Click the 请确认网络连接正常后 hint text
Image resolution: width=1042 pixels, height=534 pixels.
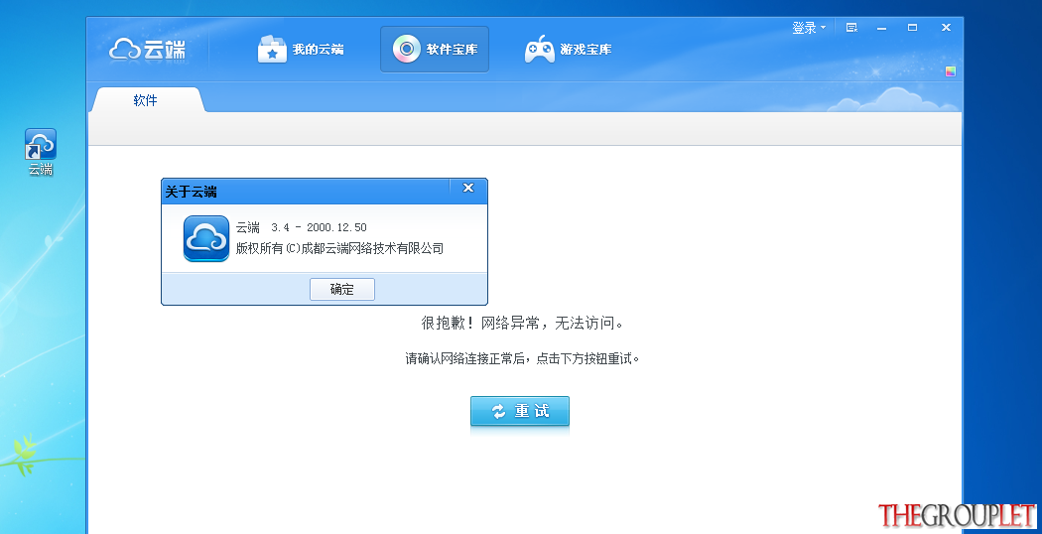tap(522, 359)
